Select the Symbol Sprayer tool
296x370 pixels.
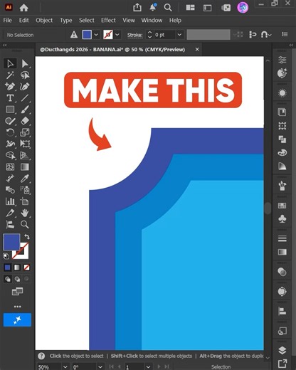[x=25, y=190]
